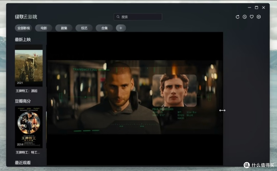The image size is (277, 171).
Task: Minimize the 绿联云影院 window
Action: coord(250,8)
